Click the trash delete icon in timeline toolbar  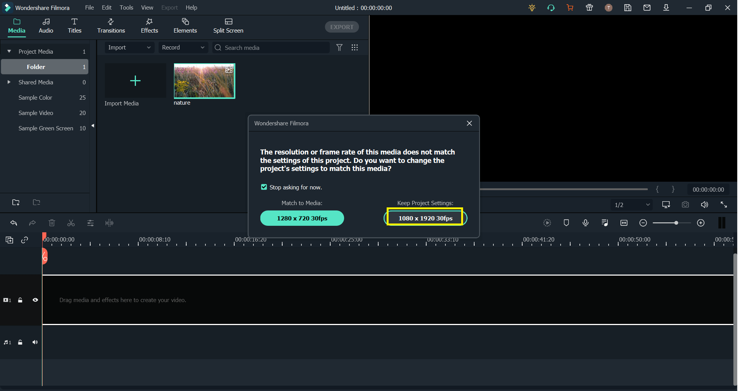(x=52, y=223)
